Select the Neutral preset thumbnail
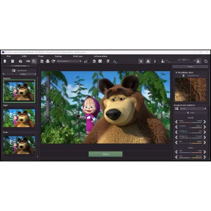Viewport: 211px width, 211px height. click(19, 91)
